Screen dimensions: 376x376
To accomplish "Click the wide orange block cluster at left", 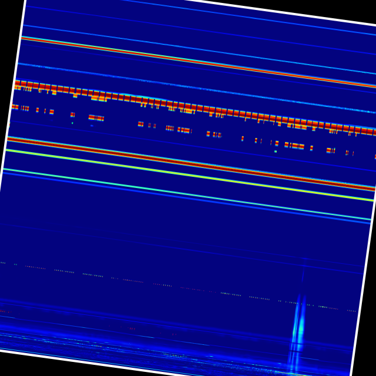I will 96,118.
